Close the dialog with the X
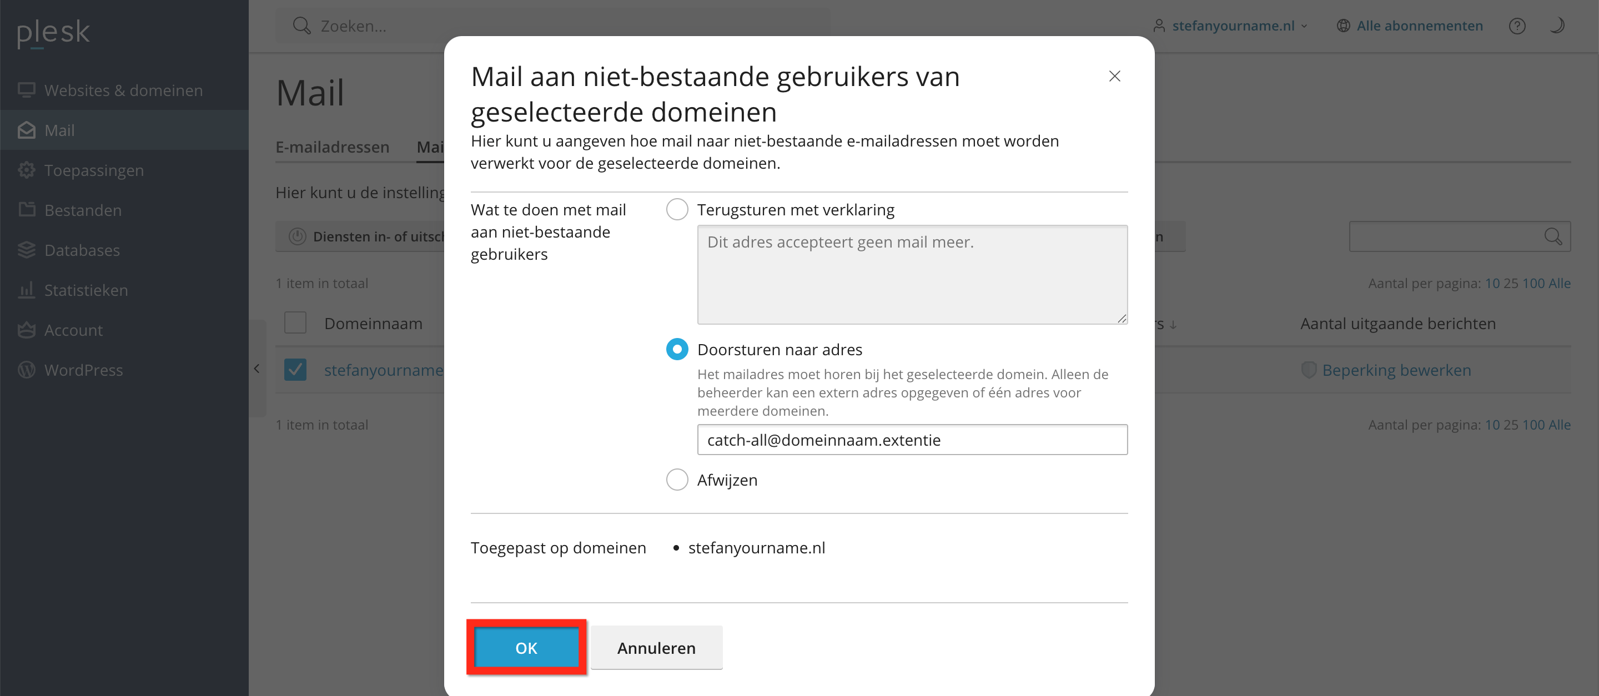Viewport: 1599px width, 696px height. point(1114,76)
